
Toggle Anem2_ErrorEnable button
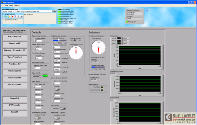point(57,118)
